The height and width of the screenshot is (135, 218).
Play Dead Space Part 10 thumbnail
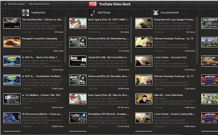[78, 99]
